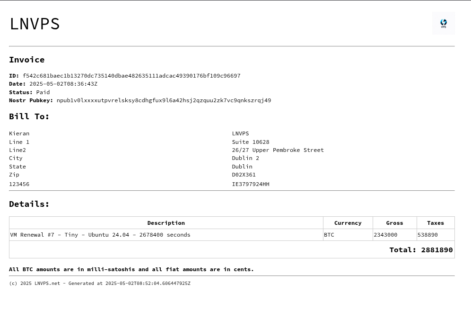Click the customer name Kieran
Image resolution: width=471 pixels, height=310 pixels.
tap(19, 133)
